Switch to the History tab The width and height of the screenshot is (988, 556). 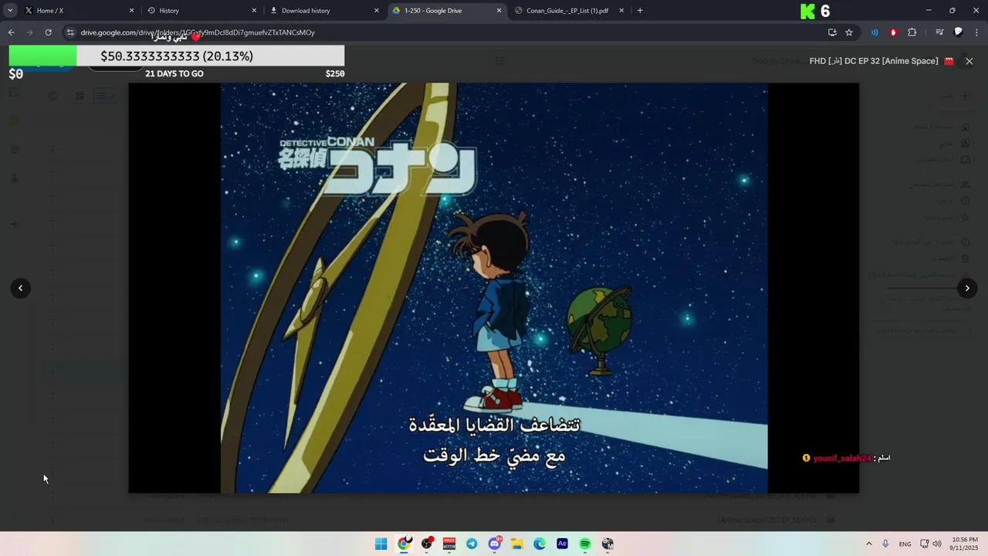coord(201,11)
